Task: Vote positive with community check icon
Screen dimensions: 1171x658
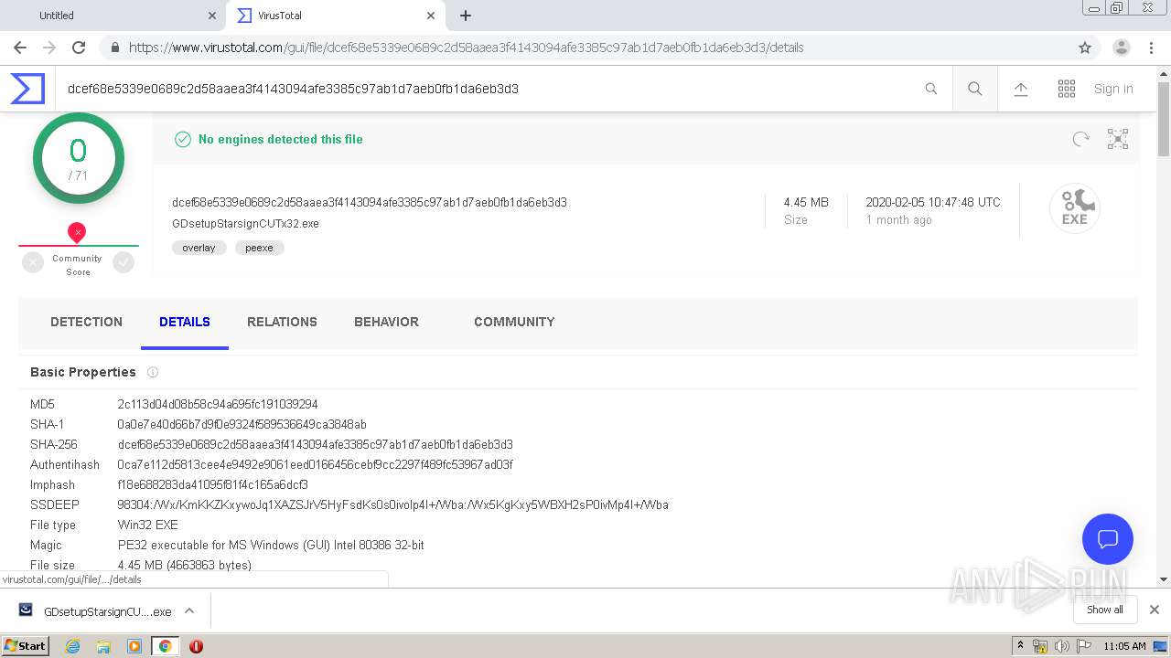Action: click(124, 263)
